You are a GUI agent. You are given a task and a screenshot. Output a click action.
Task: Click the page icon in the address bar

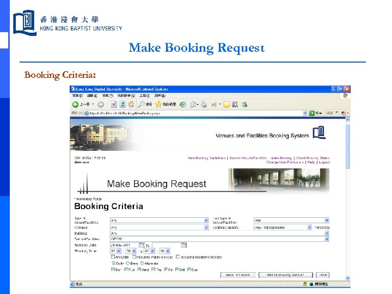pos(86,113)
